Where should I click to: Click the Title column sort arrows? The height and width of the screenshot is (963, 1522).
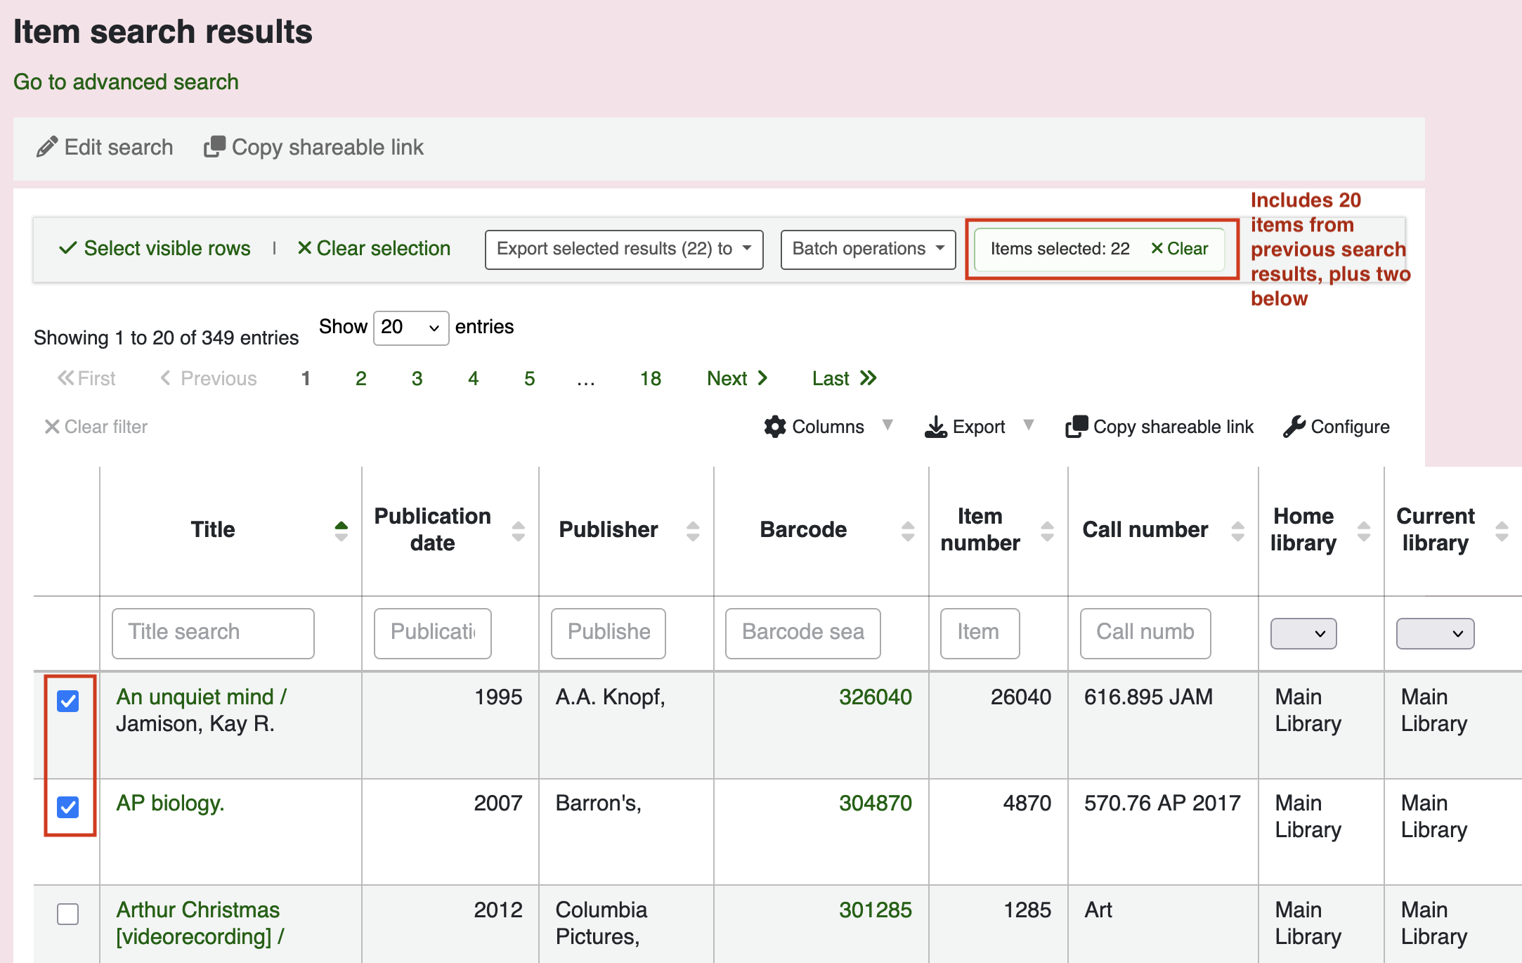(x=341, y=531)
